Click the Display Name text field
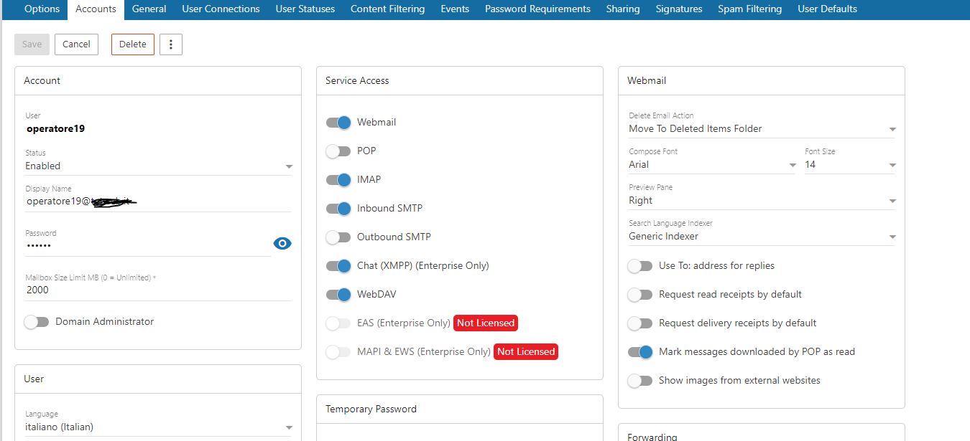The image size is (970, 441). (158, 201)
